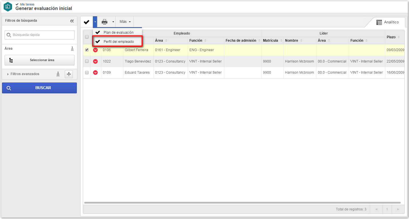Click the ENG - Engineer function cell
Viewport: 409px width, 219px height.
click(206, 50)
